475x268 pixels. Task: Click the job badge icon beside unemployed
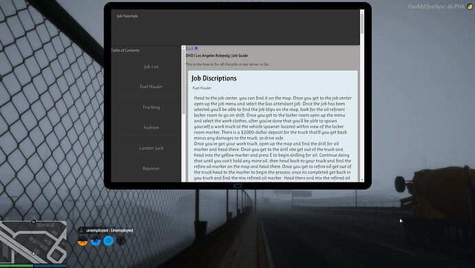[x=81, y=230]
